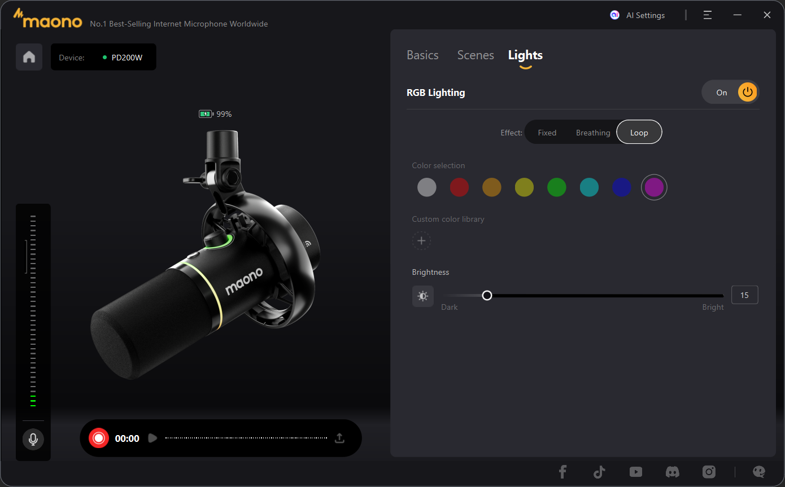Choose the yellow color swatch
Viewport: 785px width, 487px height.
coord(524,187)
